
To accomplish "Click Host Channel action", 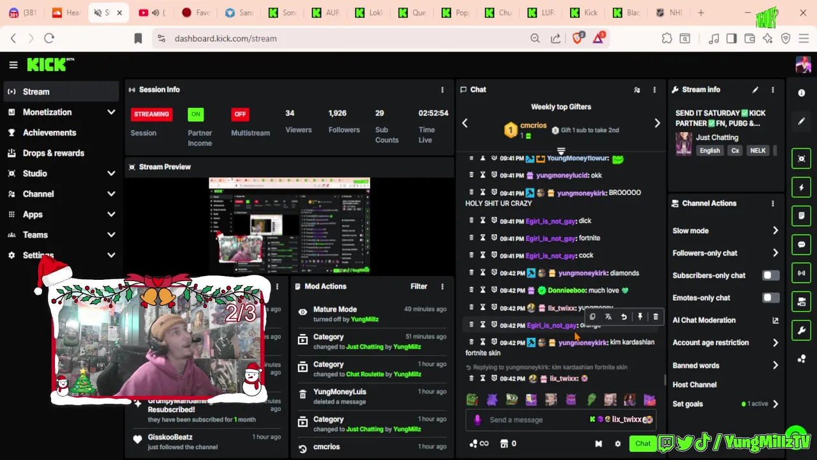I will click(694, 385).
